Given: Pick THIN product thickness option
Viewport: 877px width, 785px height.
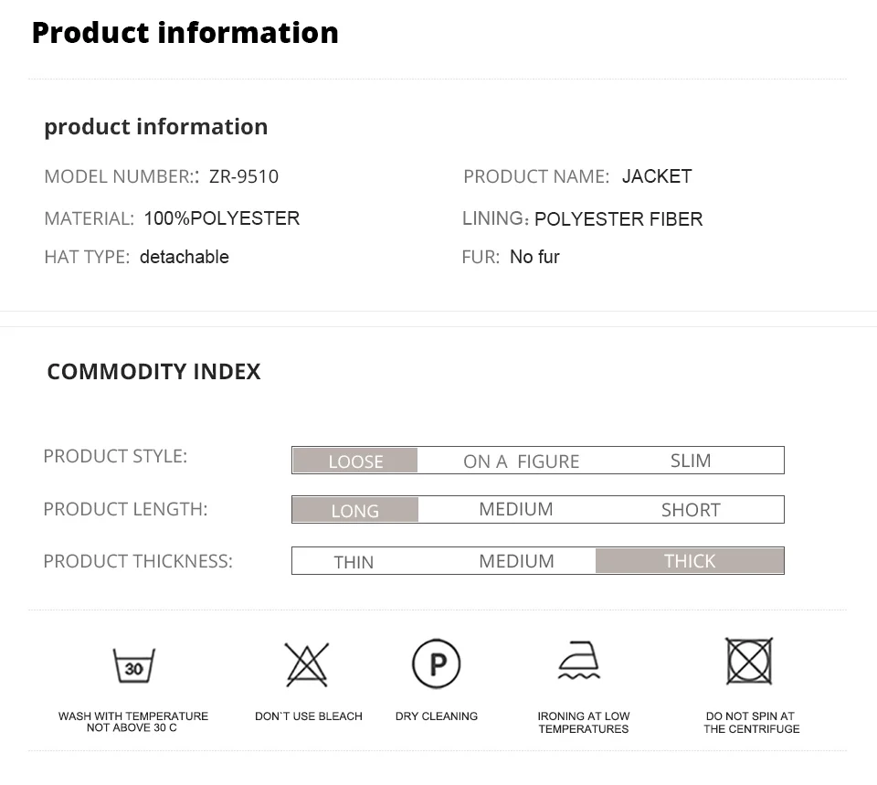Looking at the screenshot, I should coord(354,561).
